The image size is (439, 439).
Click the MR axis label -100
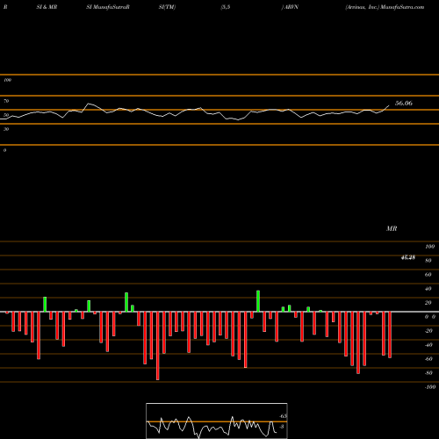pos(430,387)
